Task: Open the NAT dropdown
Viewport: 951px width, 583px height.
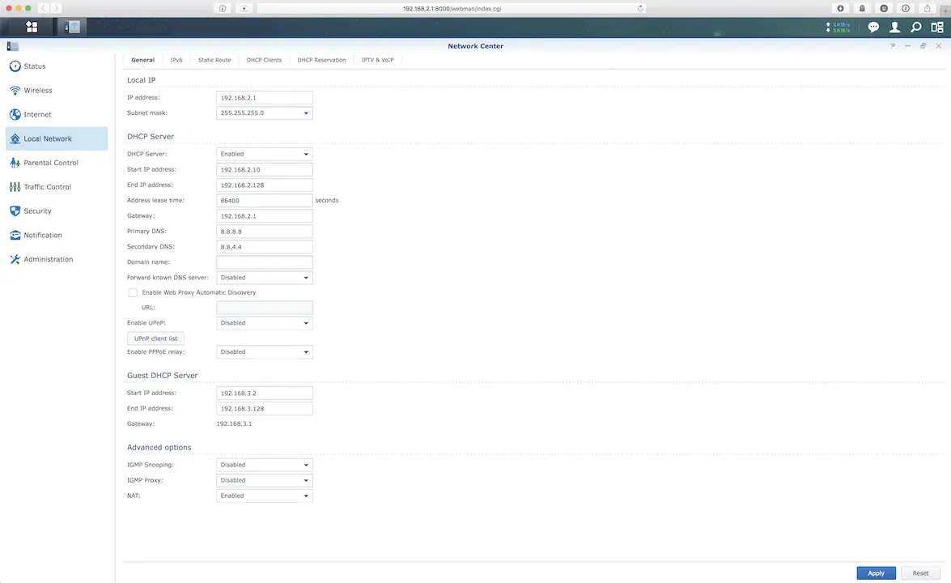Action: (x=265, y=496)
